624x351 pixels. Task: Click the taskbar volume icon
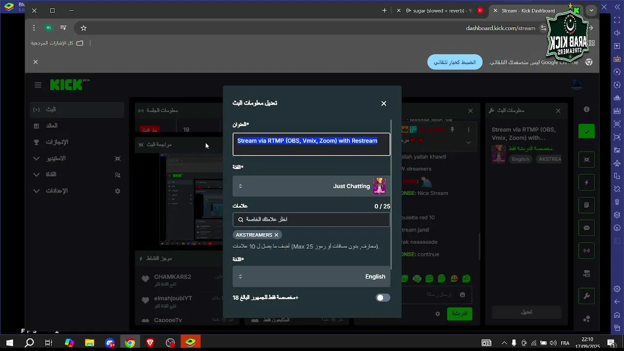(553, 343)
